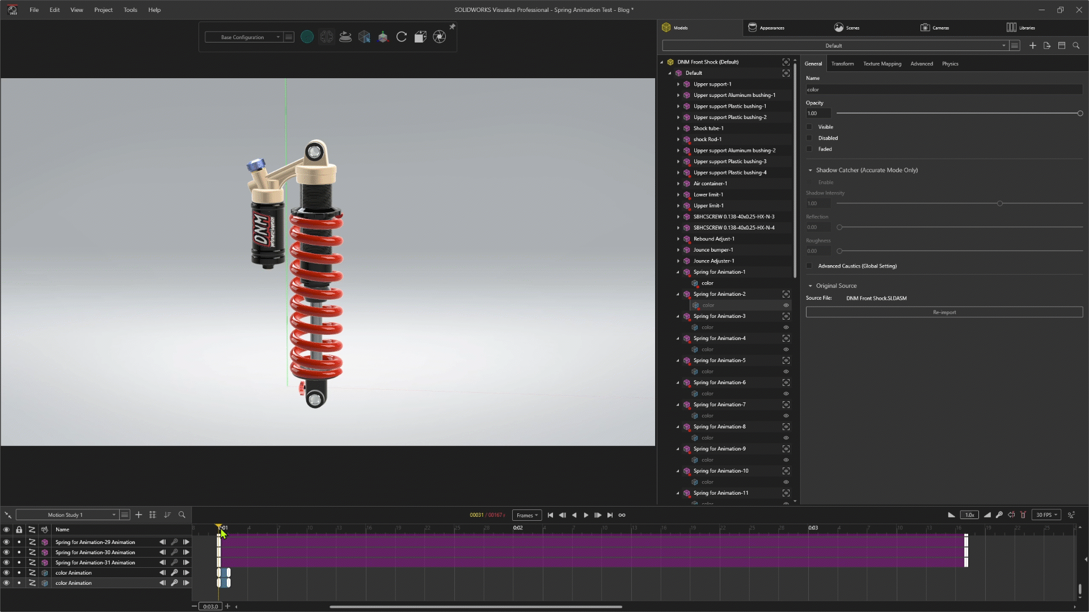Pin the main toolbar with the pin icon
1089x612 pixels.
[x=452, y=27]
